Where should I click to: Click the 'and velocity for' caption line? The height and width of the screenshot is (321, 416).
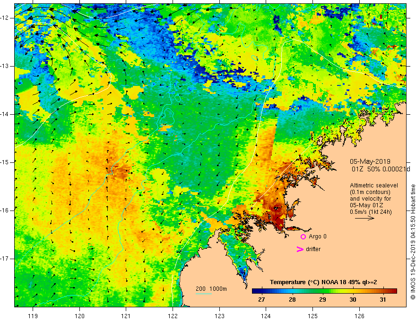tap(370, 199)
